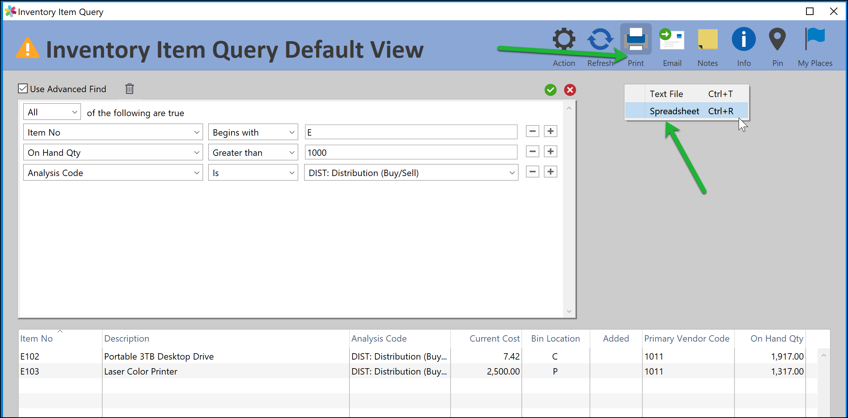This screenshot has width=848, height=418.
Task: Choose Spreadsheet from the print menu
Action: 674,111
